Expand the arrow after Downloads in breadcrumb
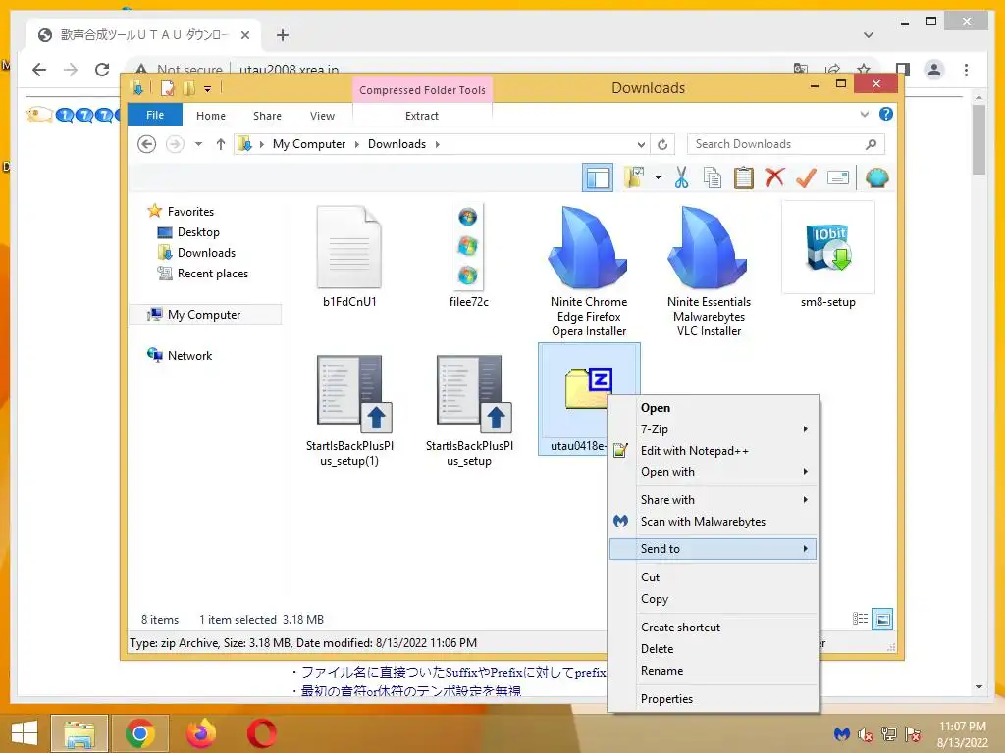 [437, 144]
